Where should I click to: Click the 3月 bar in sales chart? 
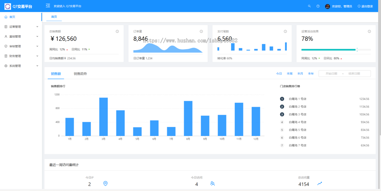click(104, 117)
